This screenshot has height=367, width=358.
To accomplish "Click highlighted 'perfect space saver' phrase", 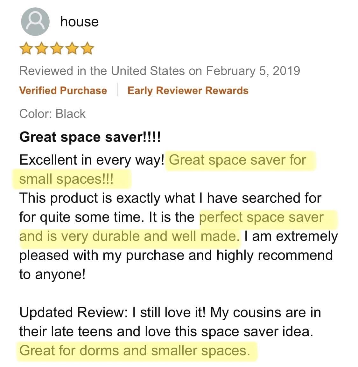I will 261,217.
